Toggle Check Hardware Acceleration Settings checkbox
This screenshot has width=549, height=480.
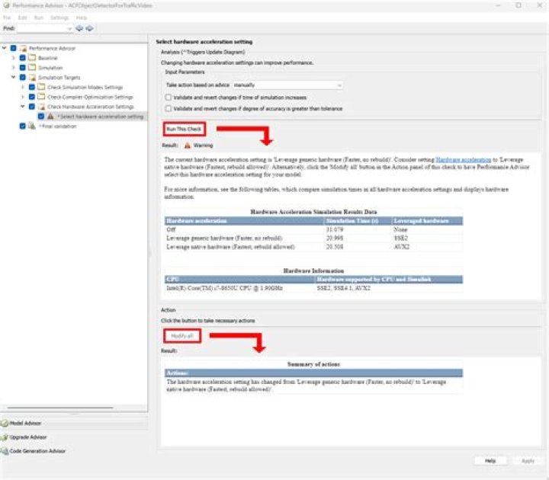[32, 107]
